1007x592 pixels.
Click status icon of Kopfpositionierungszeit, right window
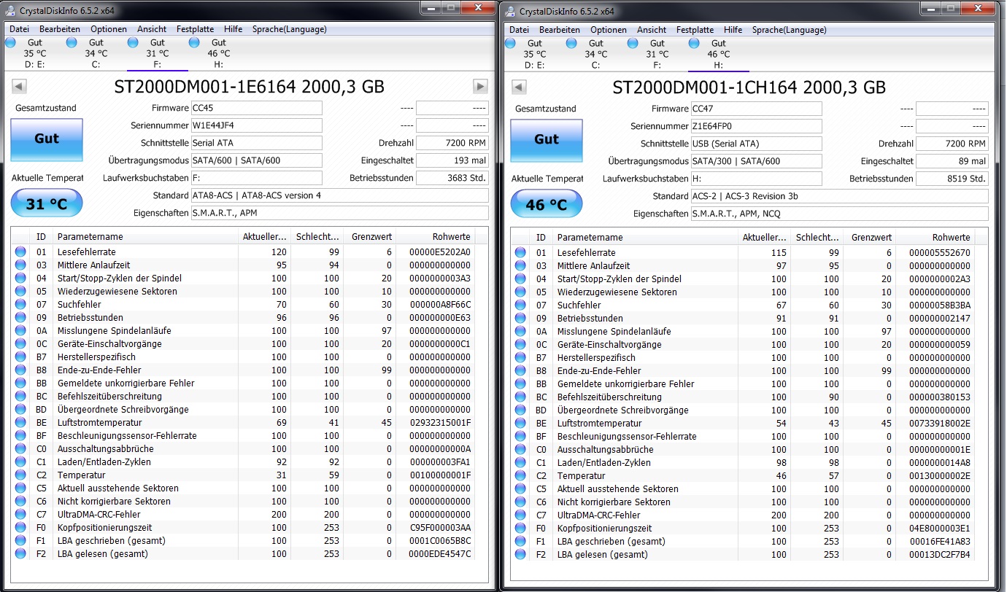click(520, 528)
